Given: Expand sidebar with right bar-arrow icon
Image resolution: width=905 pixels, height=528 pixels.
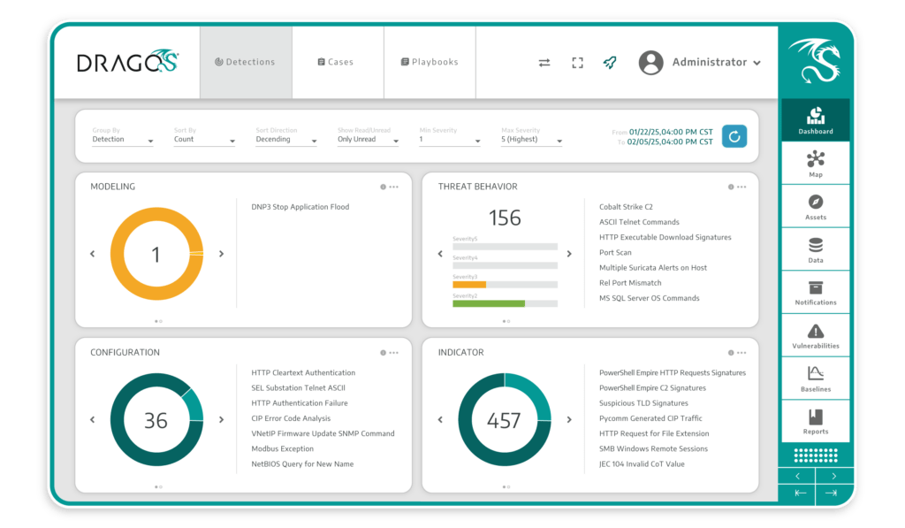Looking at the screenshot, I should [x=831, y=493].
